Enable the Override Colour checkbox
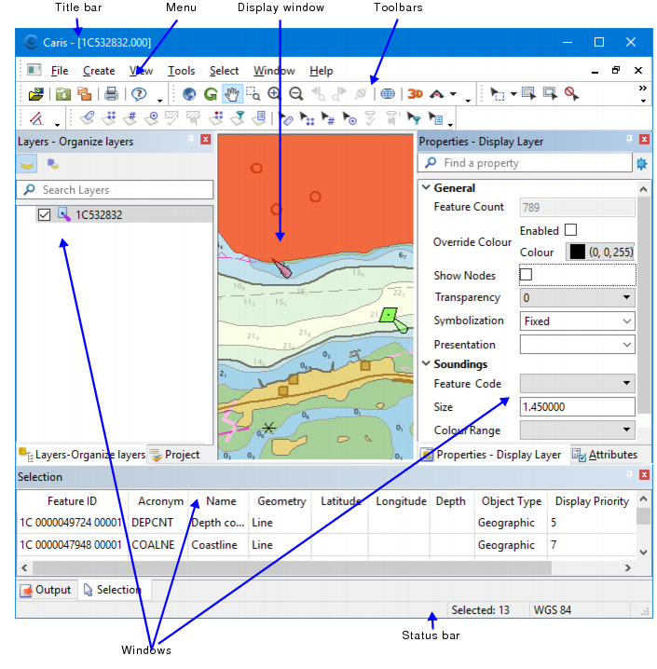Viewport: 657px width, 669px height. pyautogui.click(x=571, y=230)
